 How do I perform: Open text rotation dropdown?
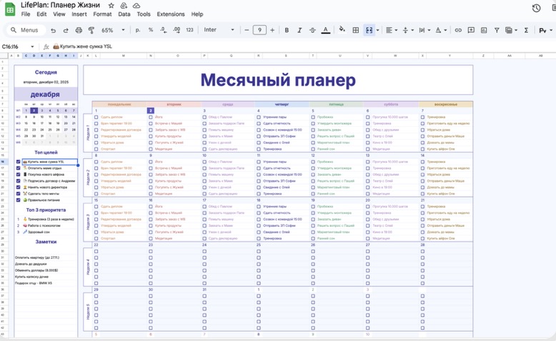(441, 31)
